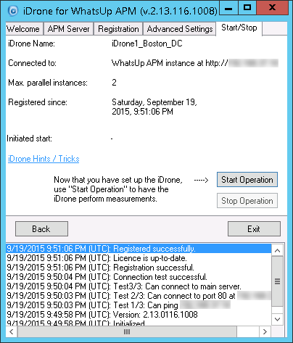The image size is (293, 343).
Task: Open the Welcome tab
Action: click(x=24, y=29)
